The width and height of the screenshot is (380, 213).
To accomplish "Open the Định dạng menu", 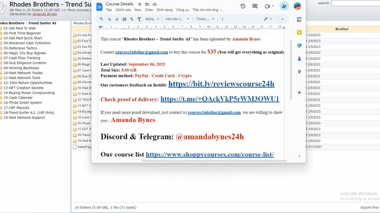I will pos(165,10).
